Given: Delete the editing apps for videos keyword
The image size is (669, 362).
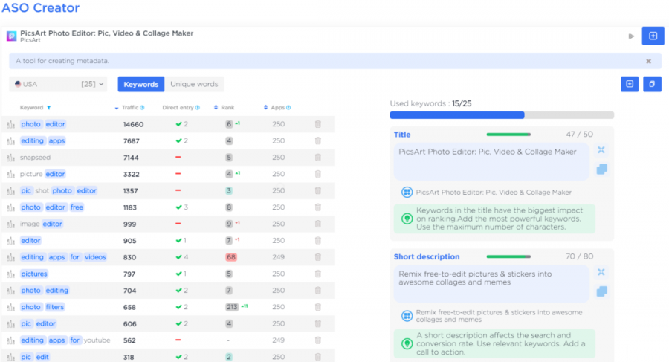Looking at the screenshot, I should tap(318, 257).
